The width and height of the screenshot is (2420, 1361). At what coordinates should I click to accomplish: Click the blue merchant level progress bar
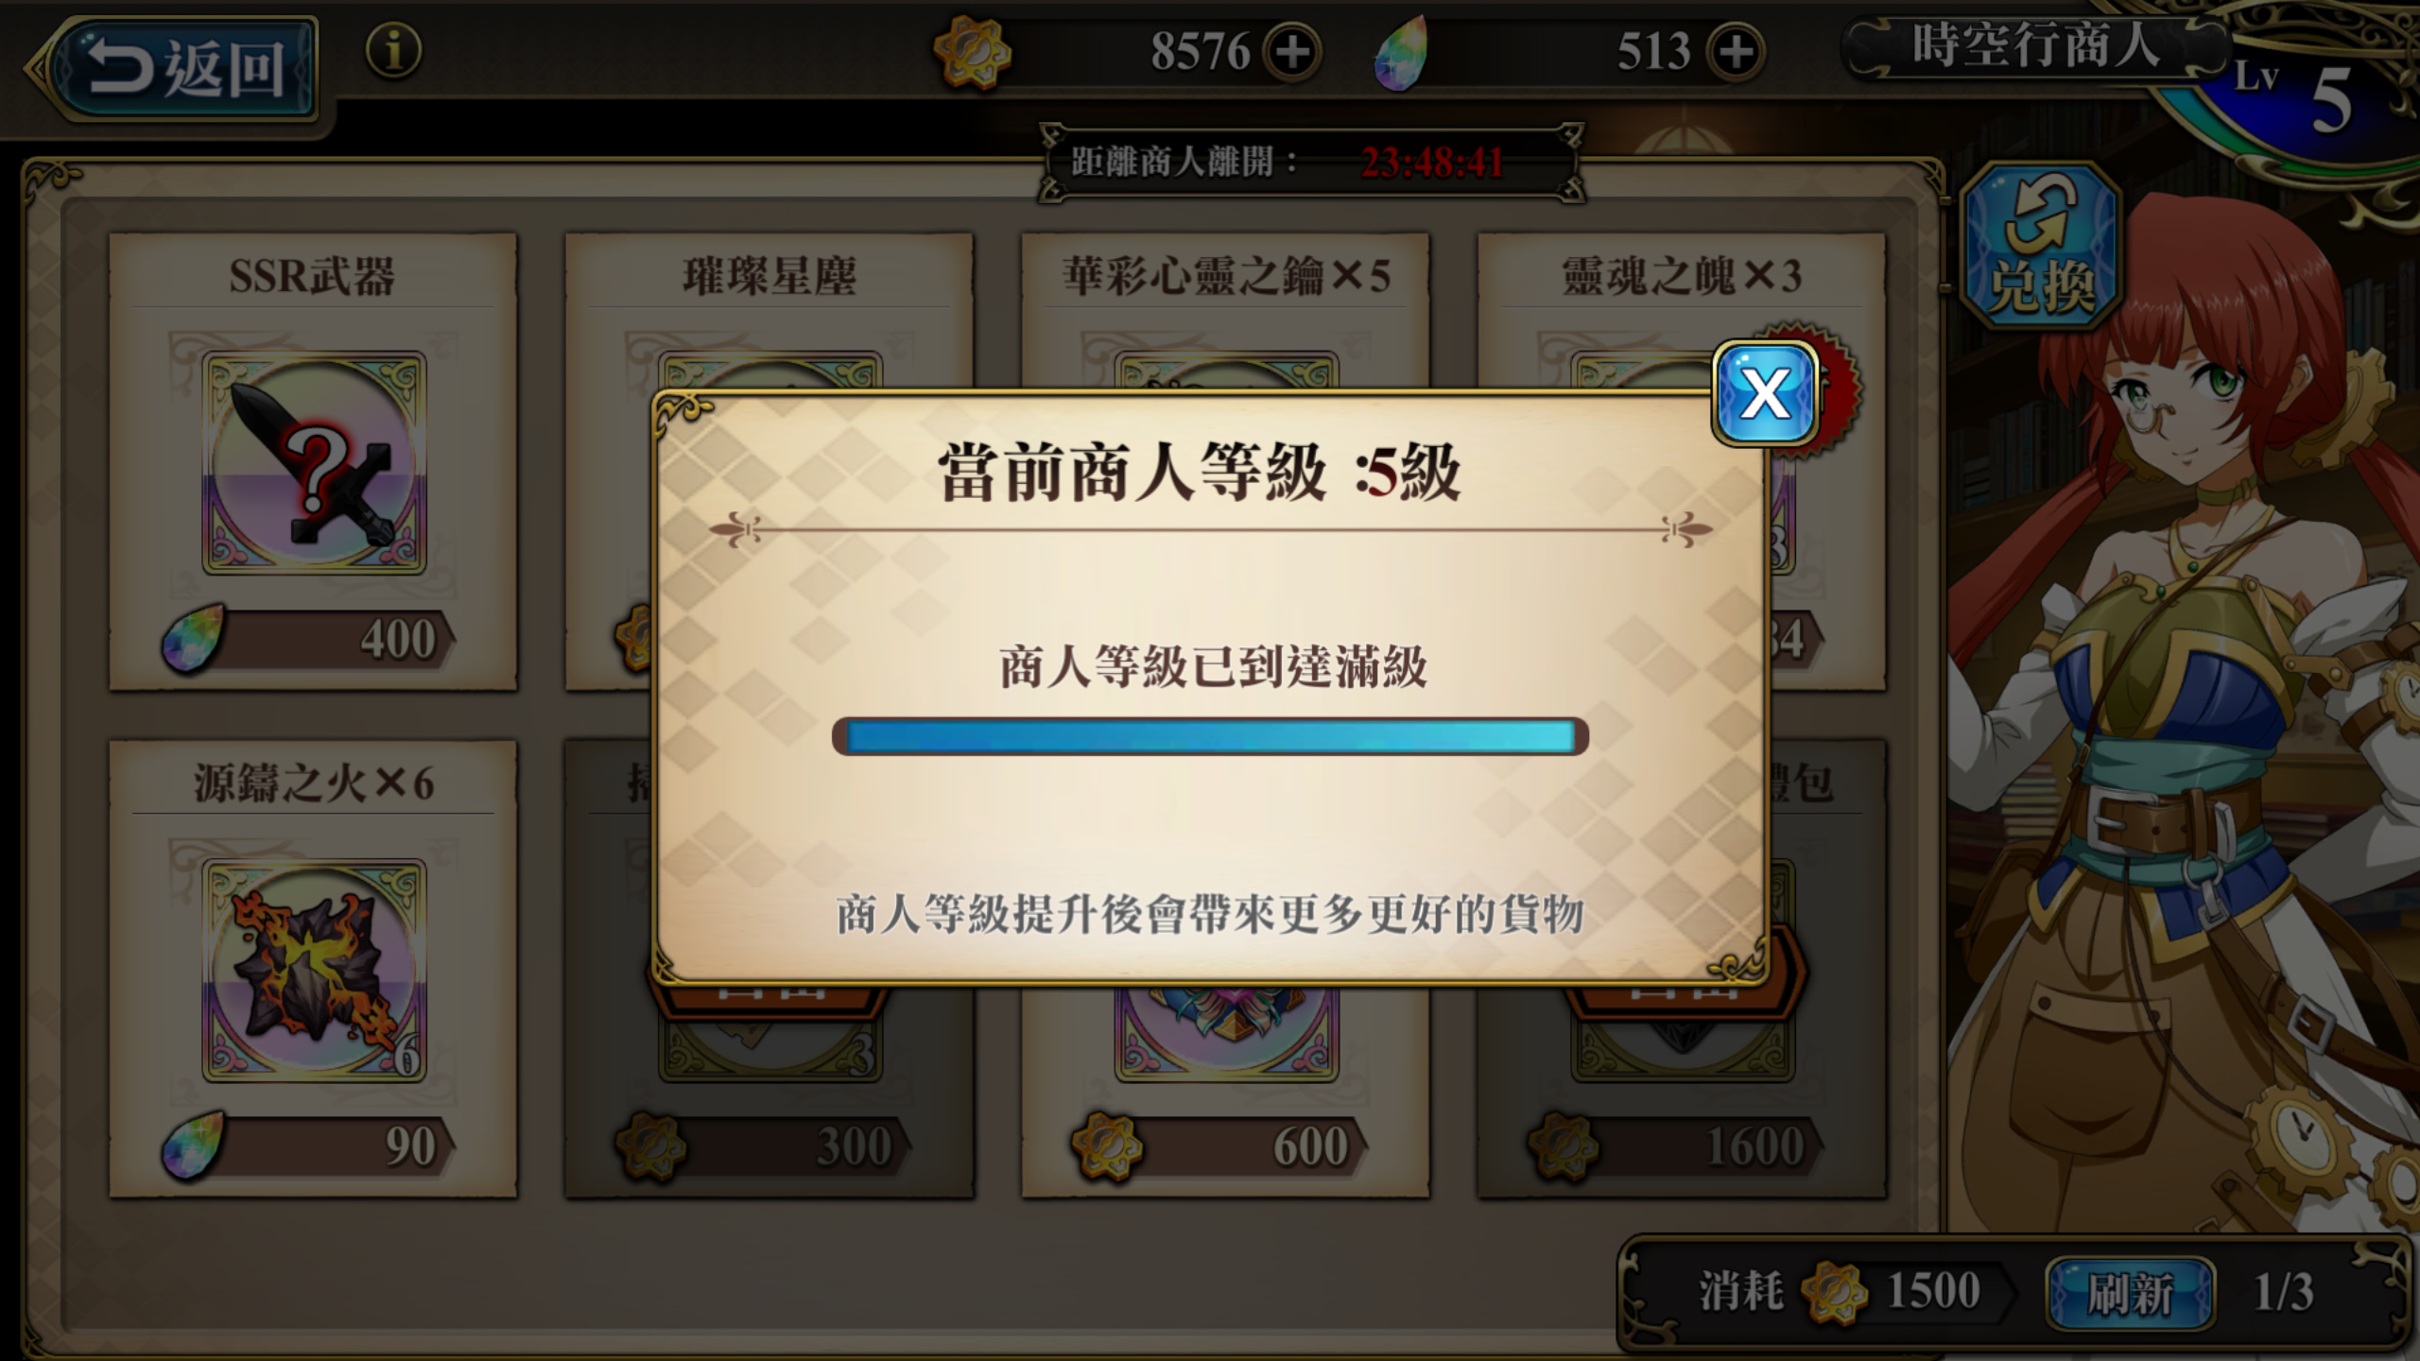1210,736
